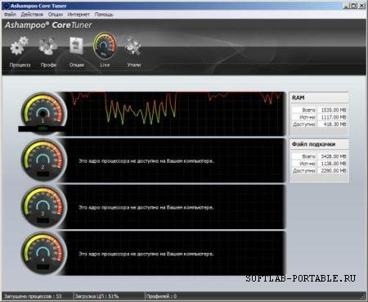
Task: Click the core 4 gauge dial
Action: [43, 252]
